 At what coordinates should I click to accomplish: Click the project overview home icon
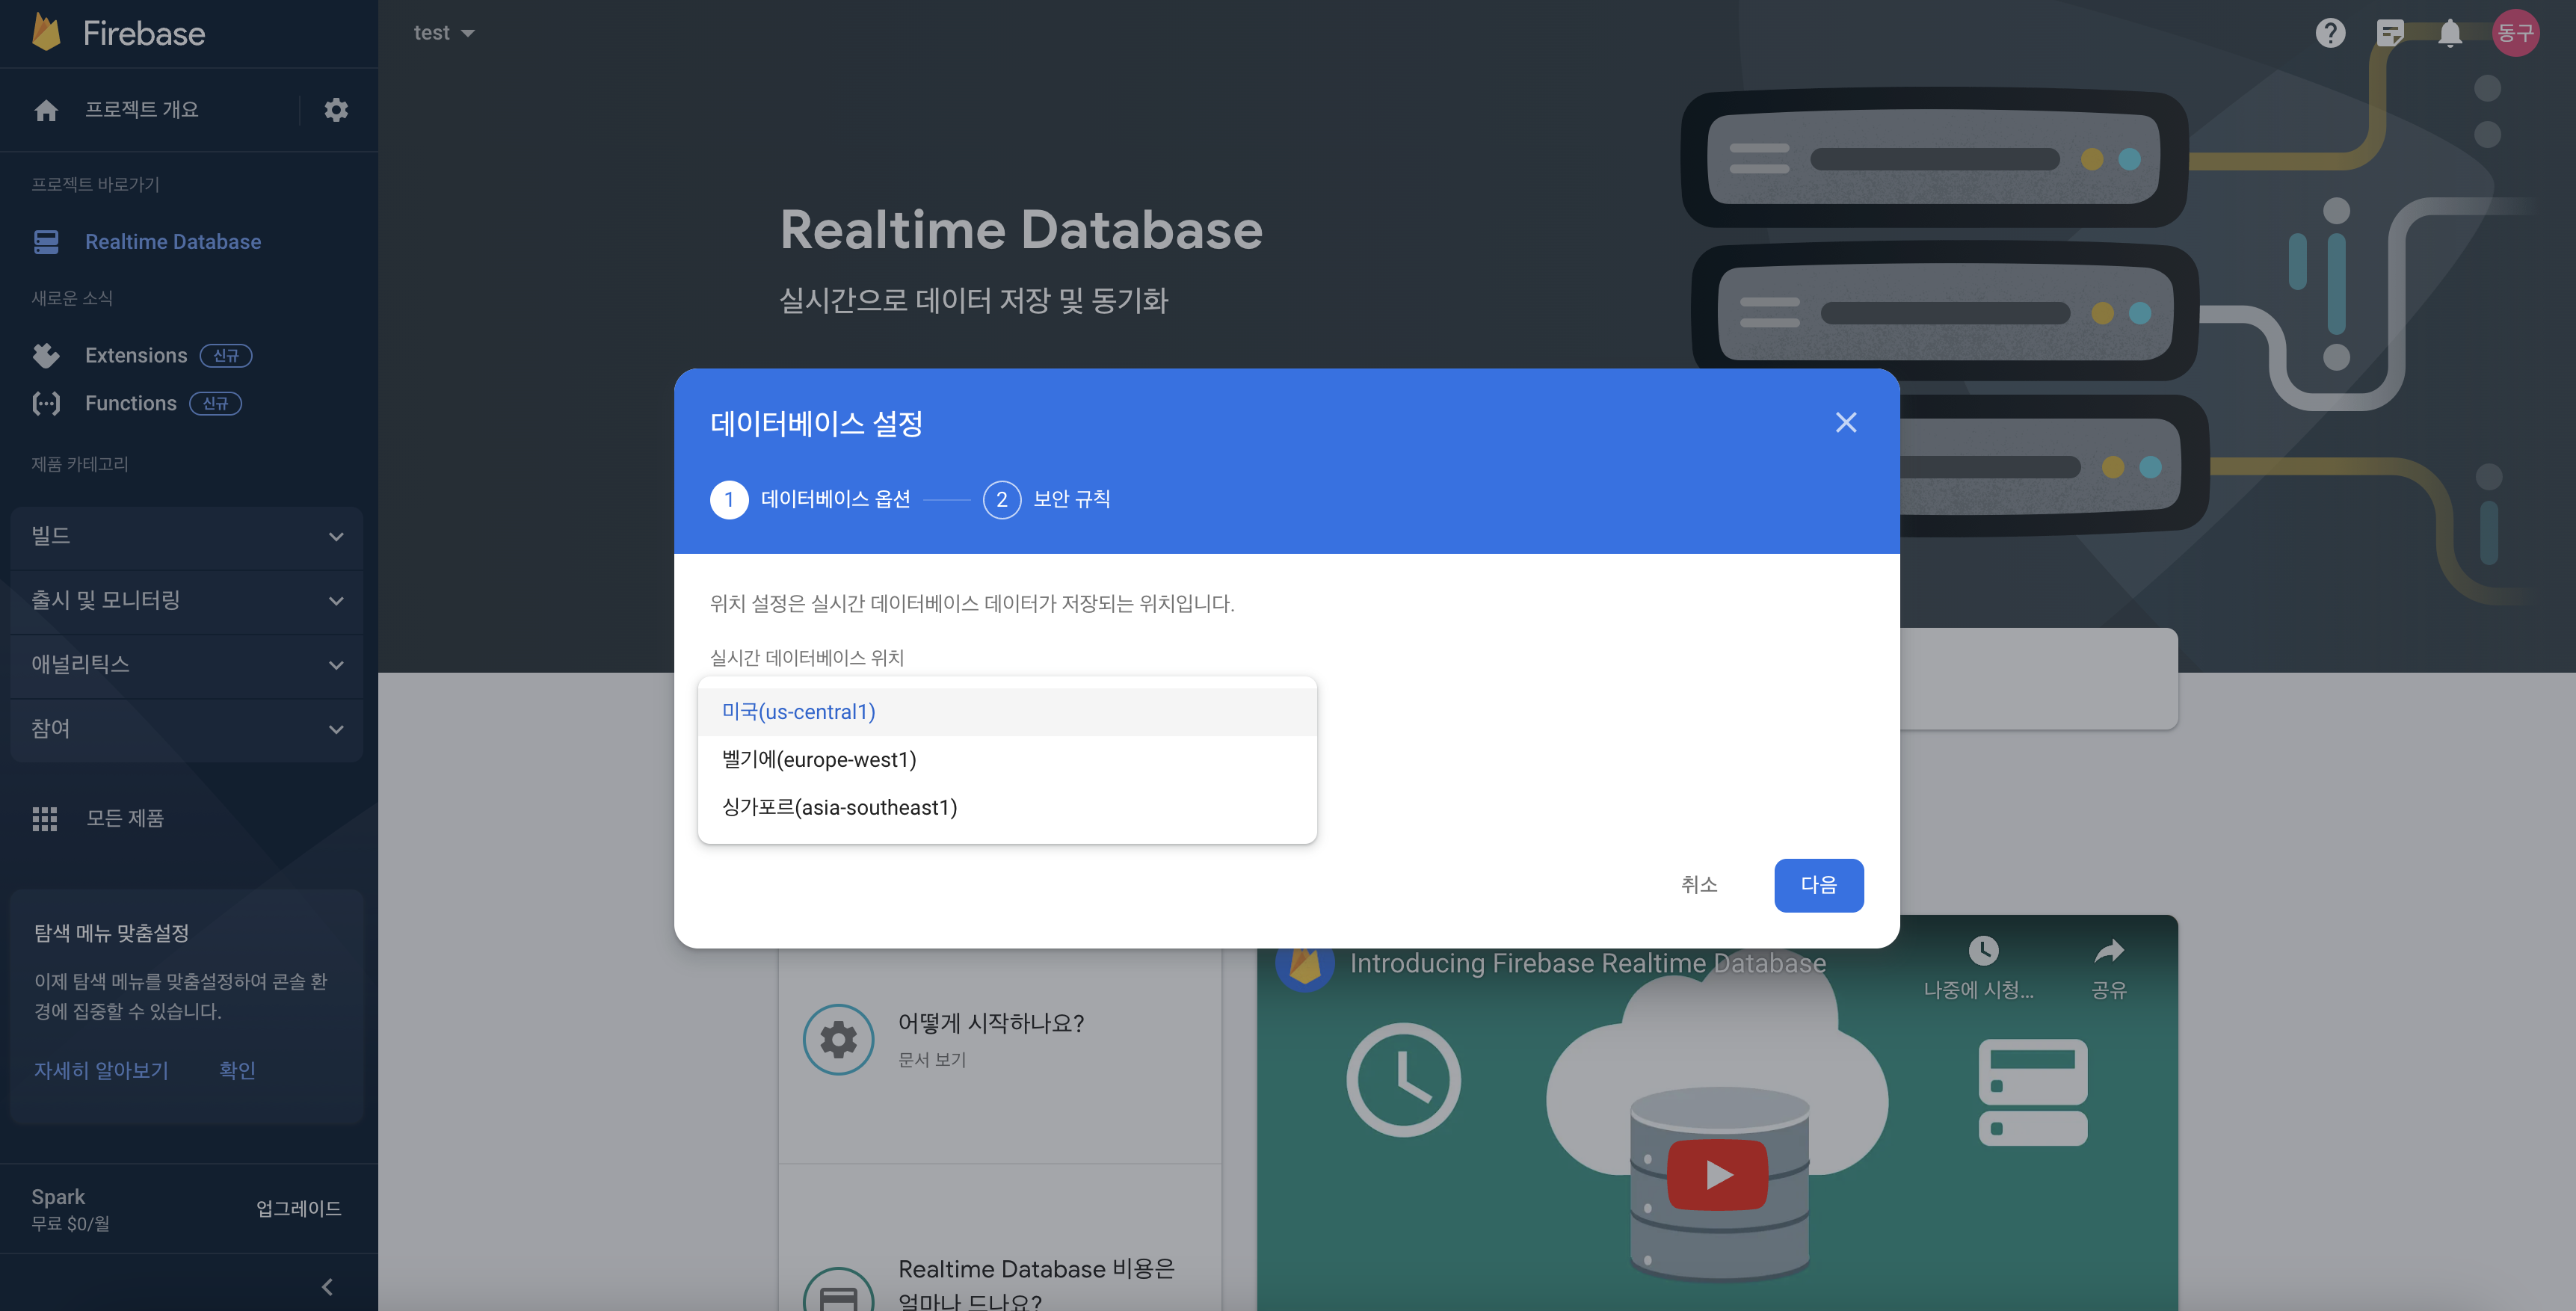click(46, 109)
